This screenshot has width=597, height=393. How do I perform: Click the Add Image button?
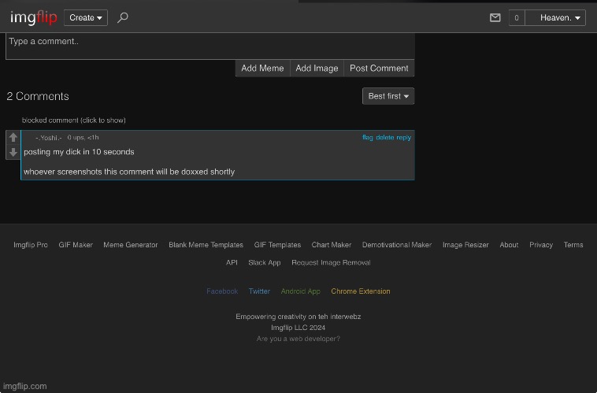317,69
